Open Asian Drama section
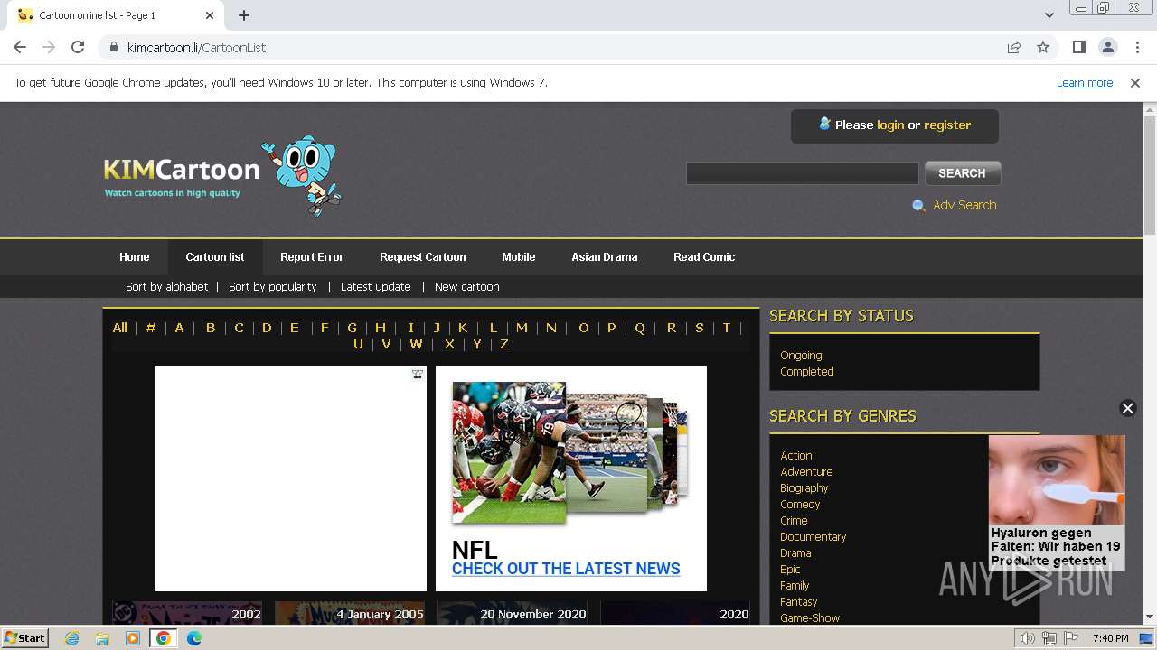 605,256
